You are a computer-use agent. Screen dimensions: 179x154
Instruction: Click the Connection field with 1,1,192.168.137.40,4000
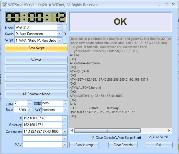43,131
